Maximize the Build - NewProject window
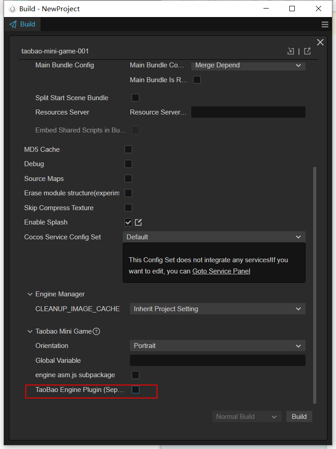Screen dimensions: 336x449 292,9
